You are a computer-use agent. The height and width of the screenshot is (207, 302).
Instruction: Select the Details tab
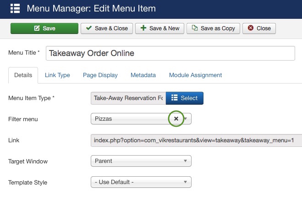pos(23,75)
